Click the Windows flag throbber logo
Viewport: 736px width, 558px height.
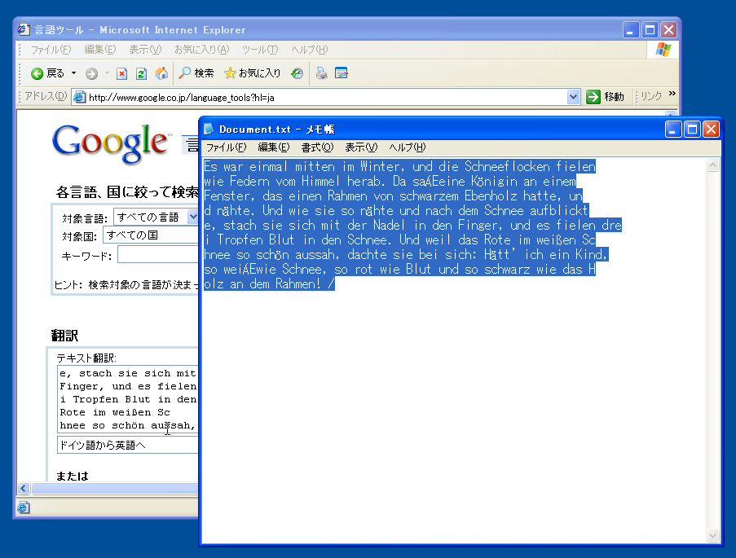click(x=663, y=49)
